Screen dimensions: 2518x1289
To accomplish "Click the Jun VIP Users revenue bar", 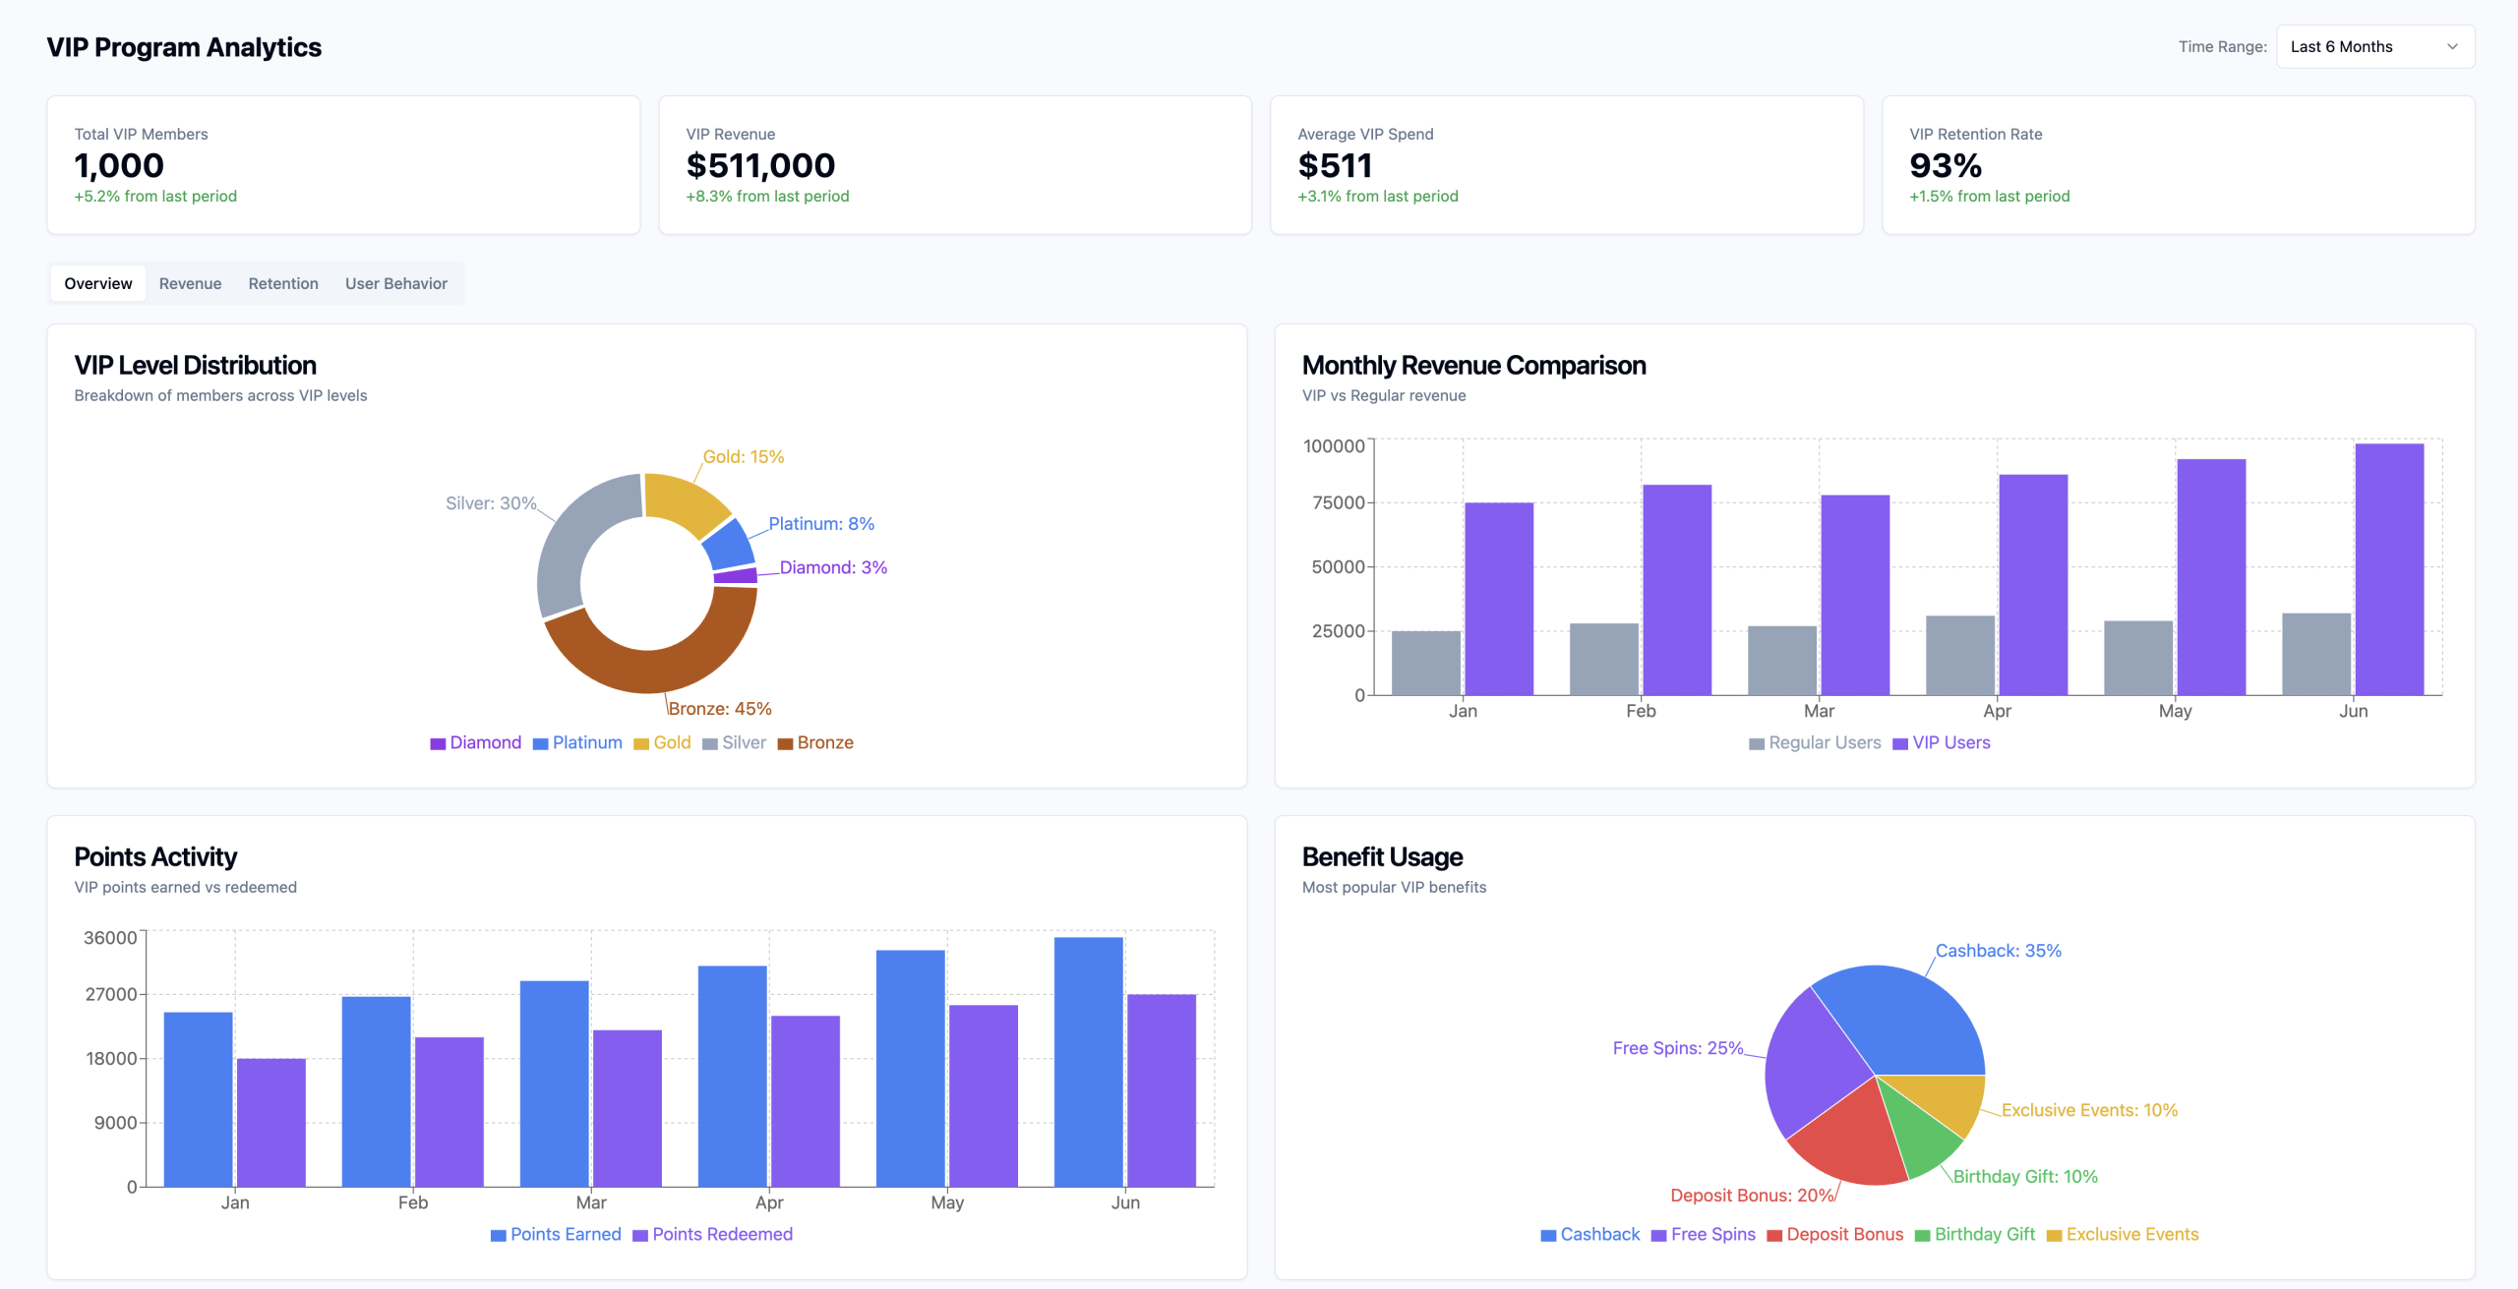I will 2388,570.
